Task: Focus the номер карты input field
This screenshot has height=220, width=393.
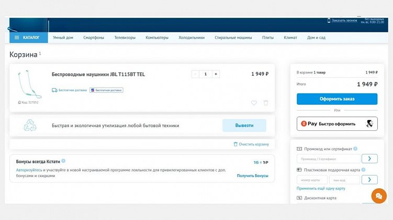Action: tap(312, 180)
